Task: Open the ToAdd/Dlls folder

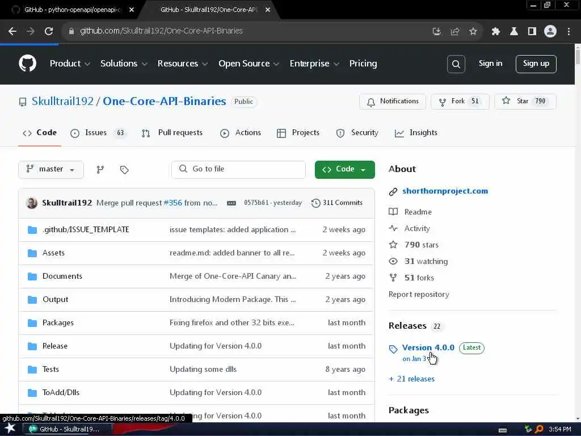Action: [61, 393]
